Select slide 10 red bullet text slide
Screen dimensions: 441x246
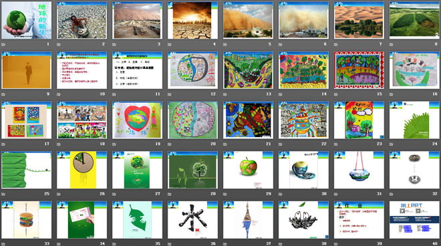[x=82, y=70]
